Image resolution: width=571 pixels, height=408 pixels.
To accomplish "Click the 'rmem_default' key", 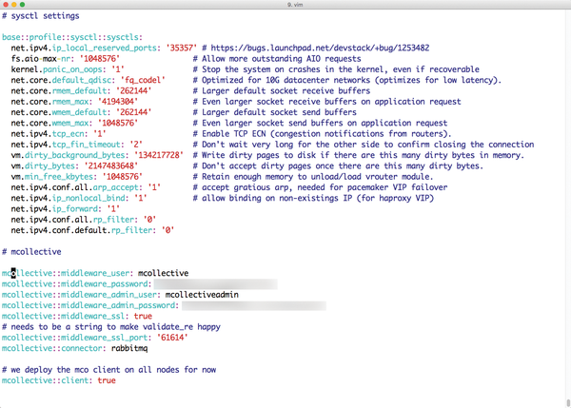I will click(79, 90).
